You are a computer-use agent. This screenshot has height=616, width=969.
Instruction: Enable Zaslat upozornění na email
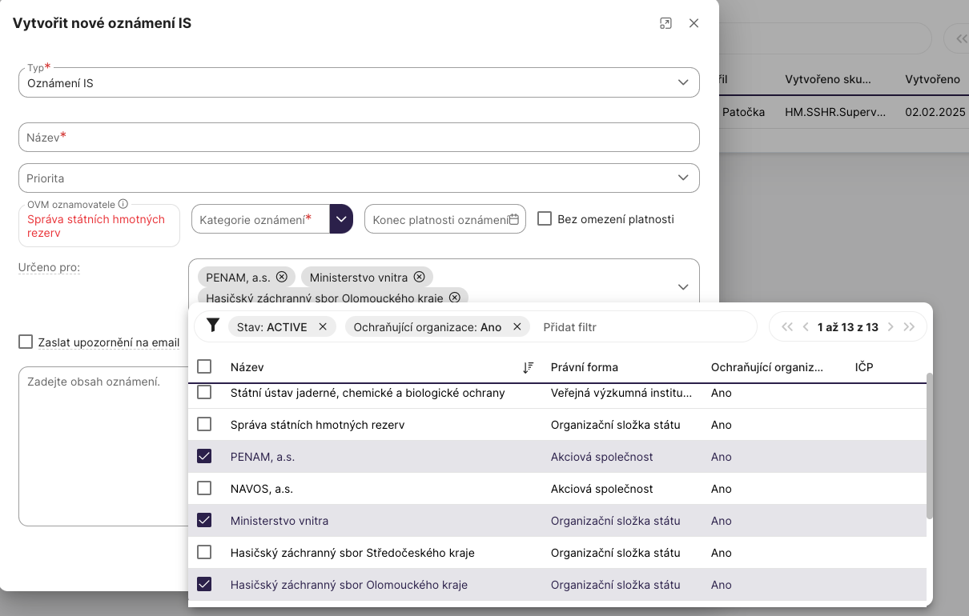[x=26, y=342]
